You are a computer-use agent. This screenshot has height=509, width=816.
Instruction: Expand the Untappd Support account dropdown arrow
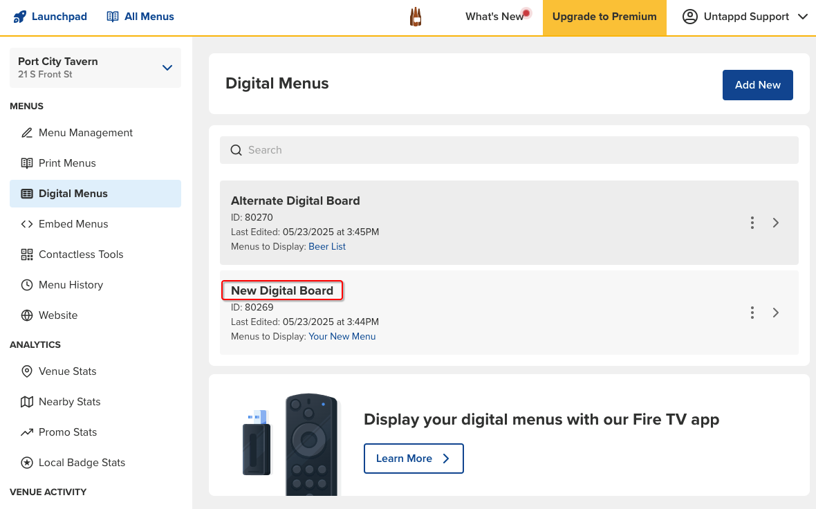tap(802, 17)
